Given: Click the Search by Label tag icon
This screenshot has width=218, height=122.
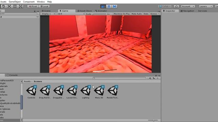Looking at the screenshot, I should click(154, 78).
